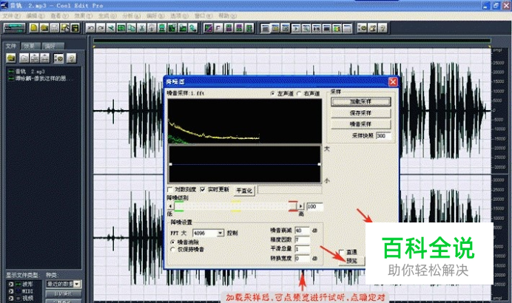512x303 pixels.
Task: Click the 精度因数 precision factor input field
Action: (302, 239)
